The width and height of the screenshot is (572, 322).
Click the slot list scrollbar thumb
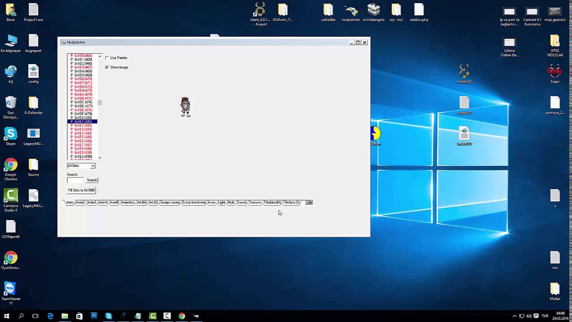coord(100,102)
